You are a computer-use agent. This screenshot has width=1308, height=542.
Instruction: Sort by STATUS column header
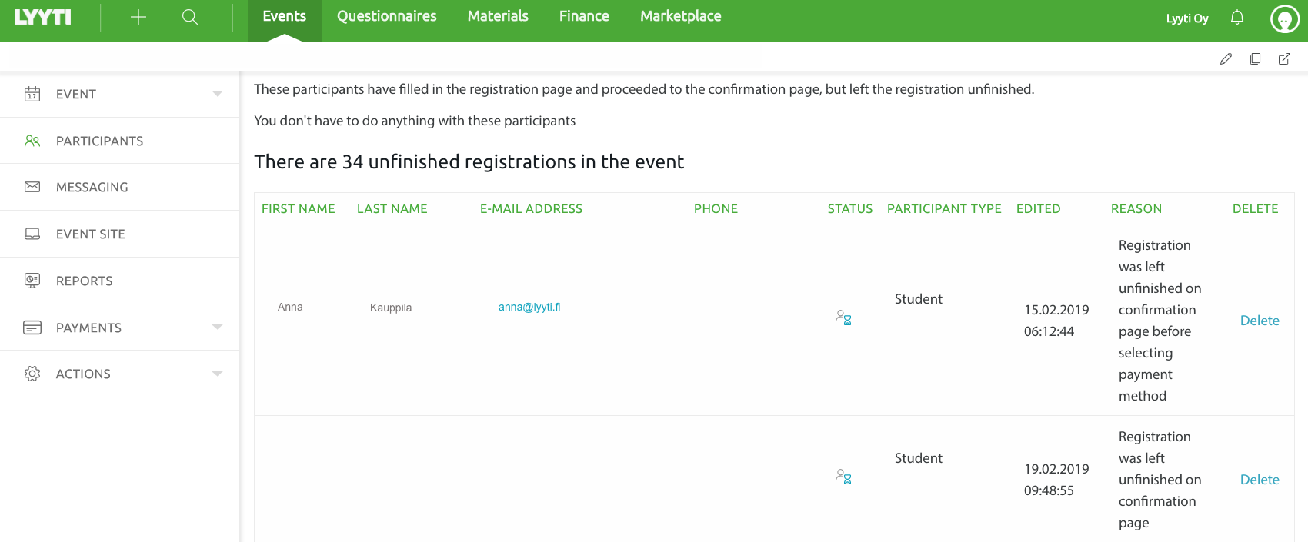850,208
